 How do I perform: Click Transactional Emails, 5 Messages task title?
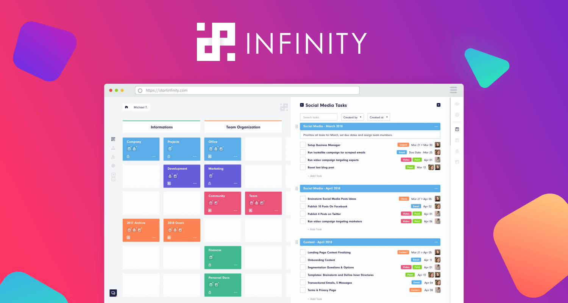coord(330,283)
